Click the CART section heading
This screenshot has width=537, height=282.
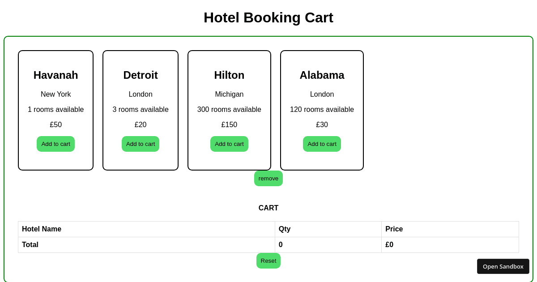[268, 208]
